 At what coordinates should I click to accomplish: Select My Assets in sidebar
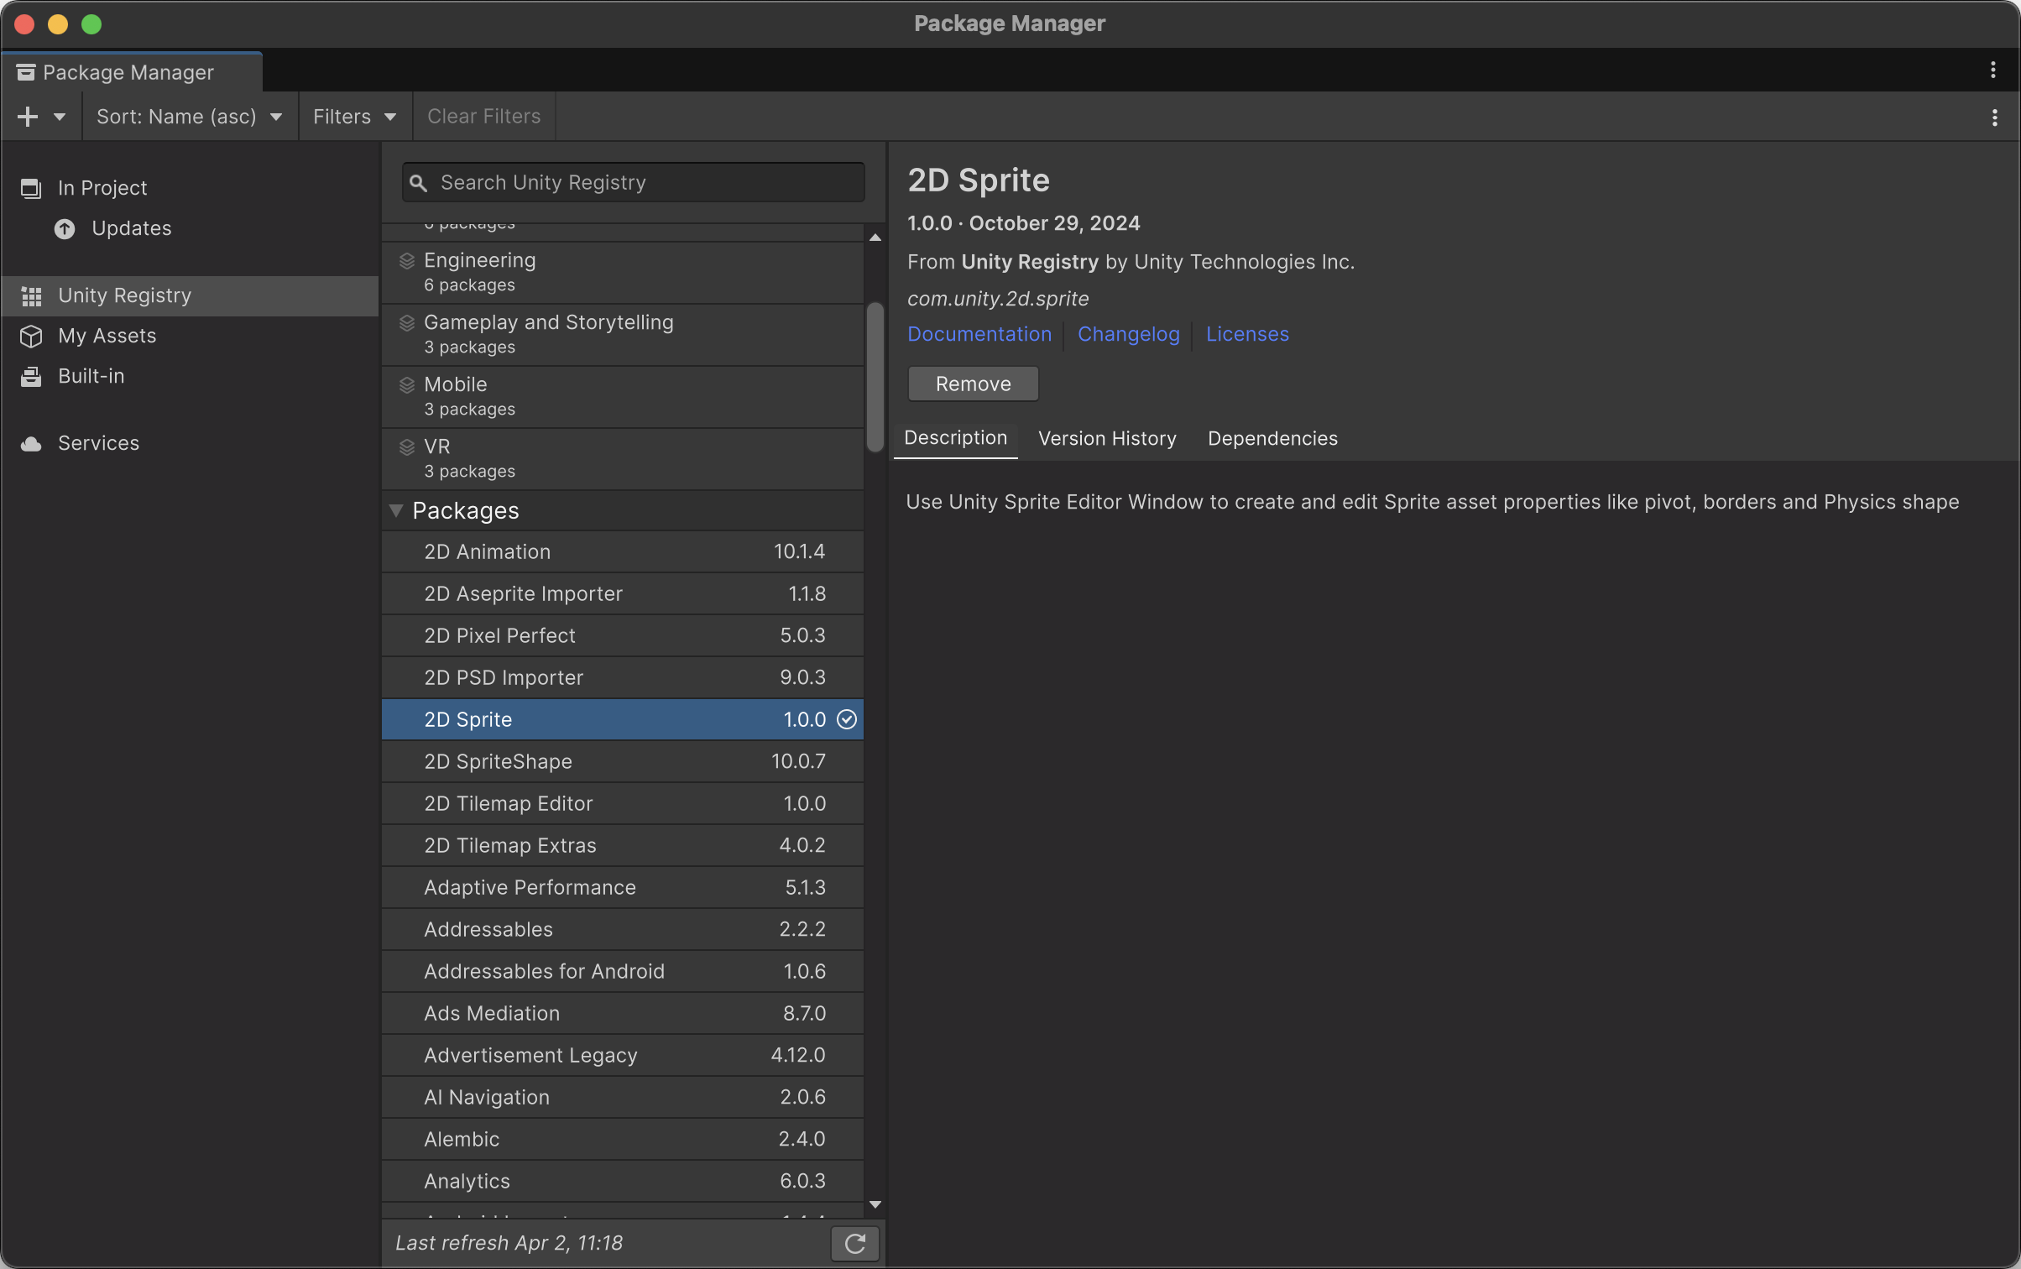click(x=190, y=336)
